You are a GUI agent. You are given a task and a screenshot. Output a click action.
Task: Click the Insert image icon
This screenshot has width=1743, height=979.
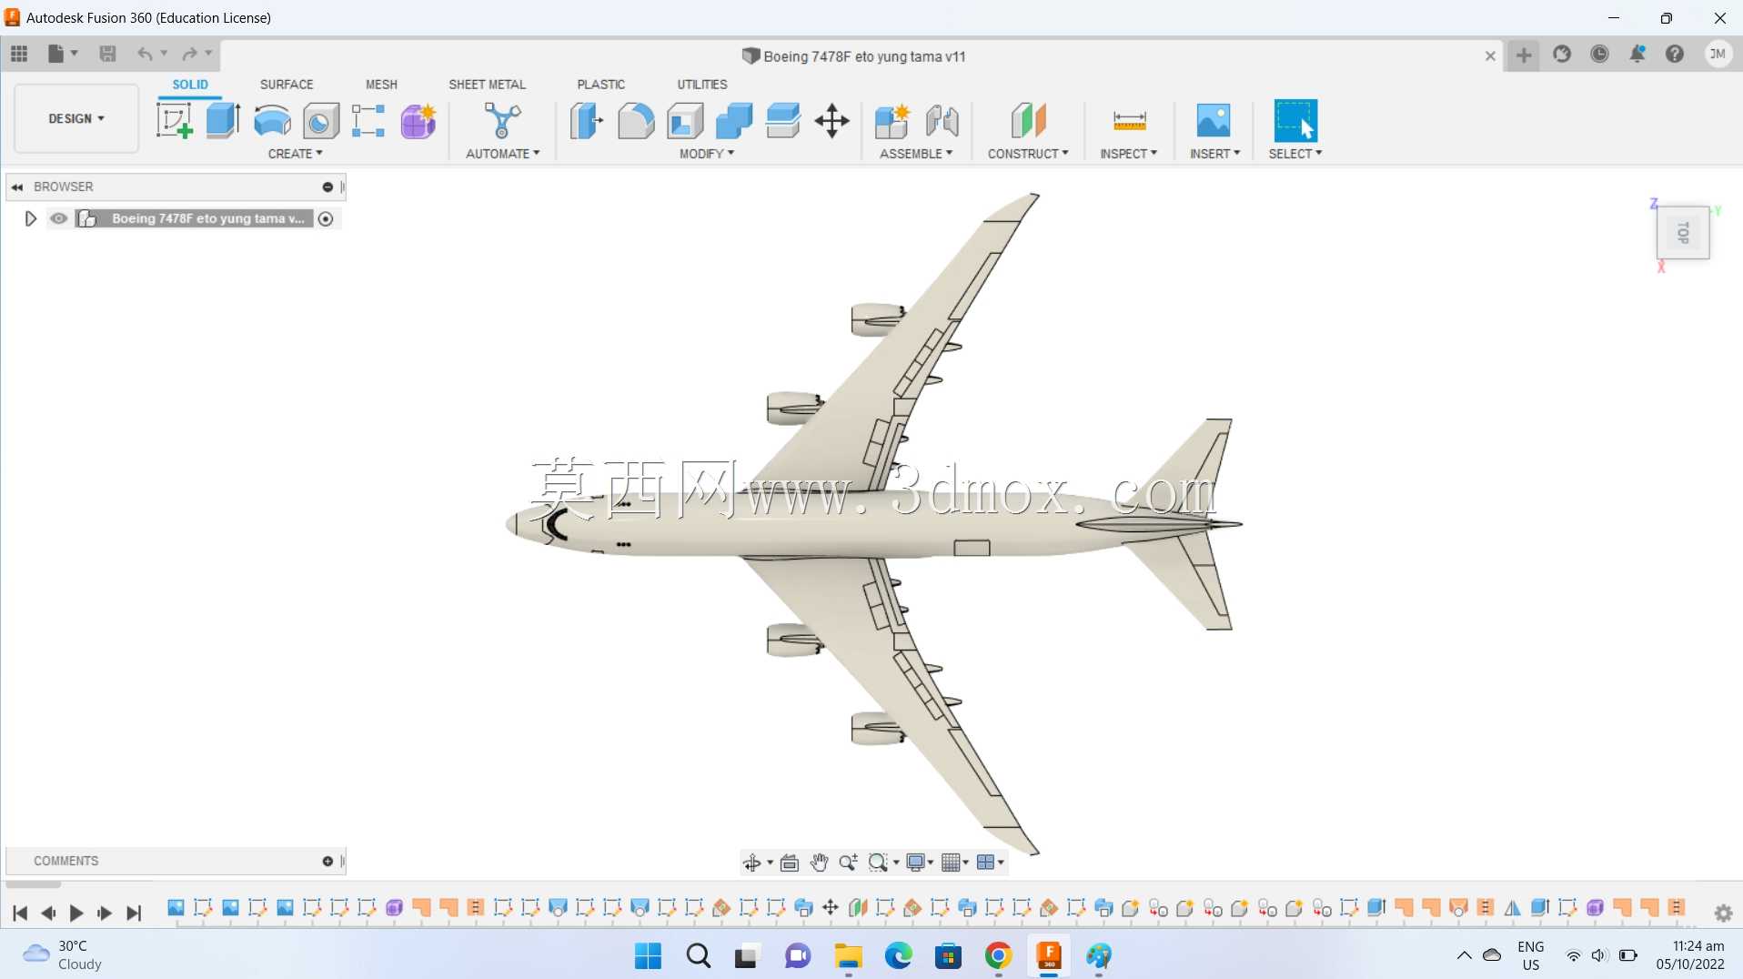pos(1214,120)
